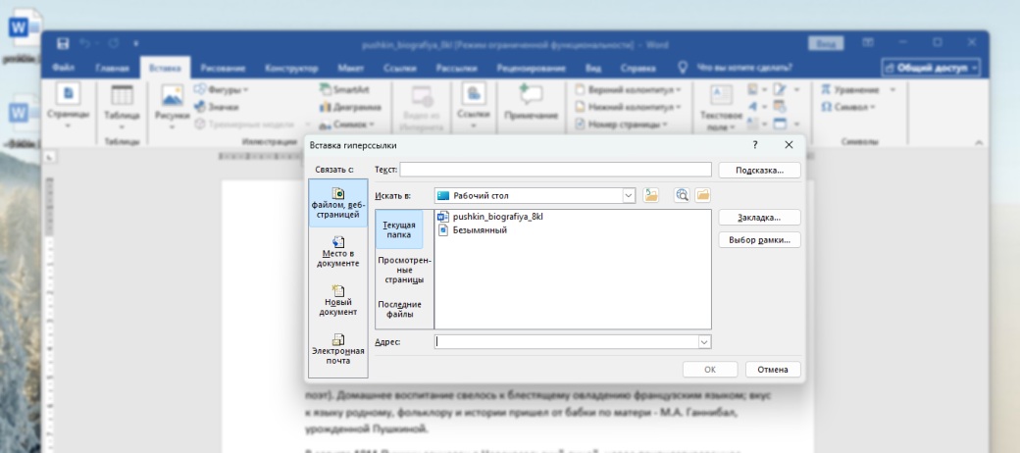Click the dialog help question mark
This screenshot has height=453, width=1020.
[x=755, y=145]
